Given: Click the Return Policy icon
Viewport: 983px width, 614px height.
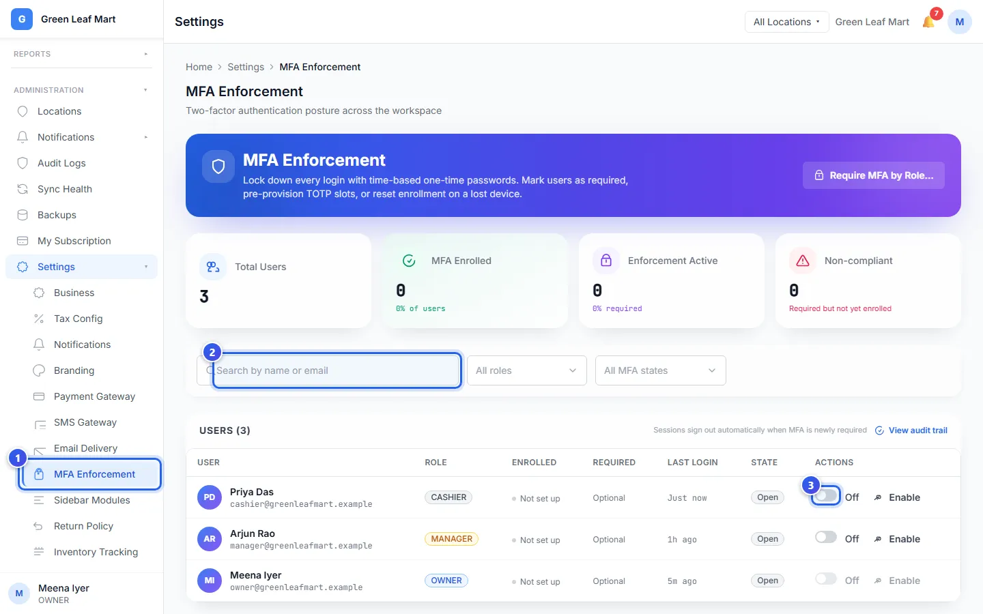Looking at the screenshot, I should (39, 526).
